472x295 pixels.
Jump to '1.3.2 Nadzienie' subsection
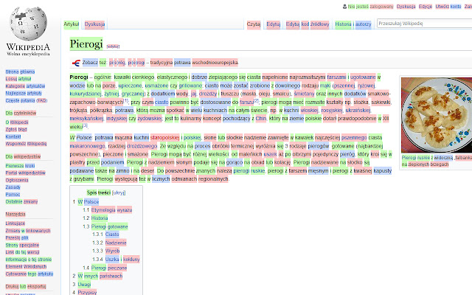(x=109, y=243)
